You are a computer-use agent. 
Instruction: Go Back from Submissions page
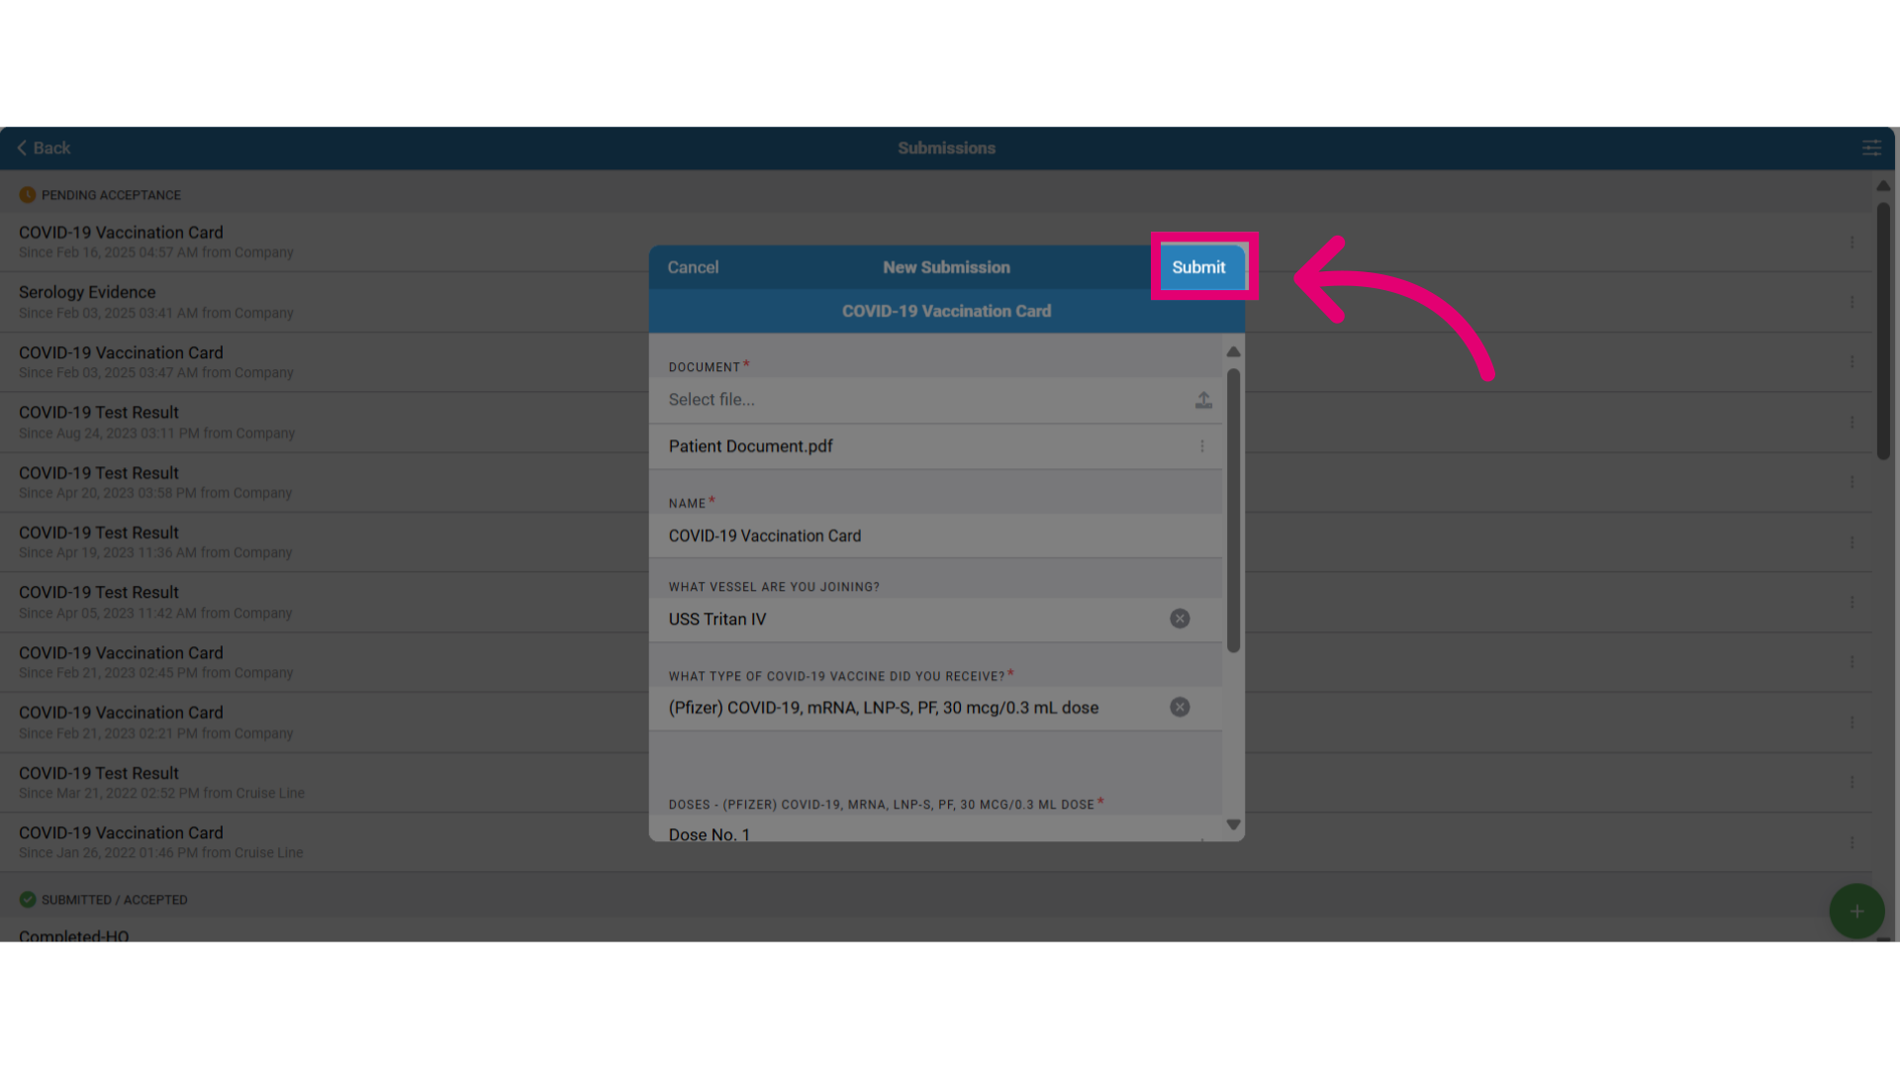[x=44, y=147]
